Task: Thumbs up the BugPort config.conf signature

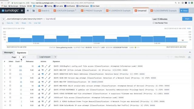Action: (39, 66)
